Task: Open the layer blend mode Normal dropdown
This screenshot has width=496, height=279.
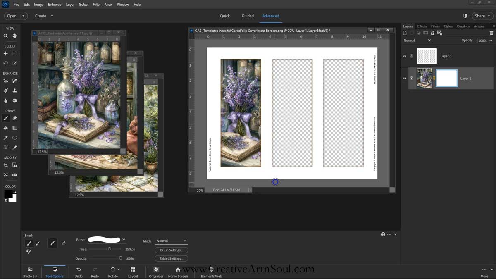Action: pos(417,40)
